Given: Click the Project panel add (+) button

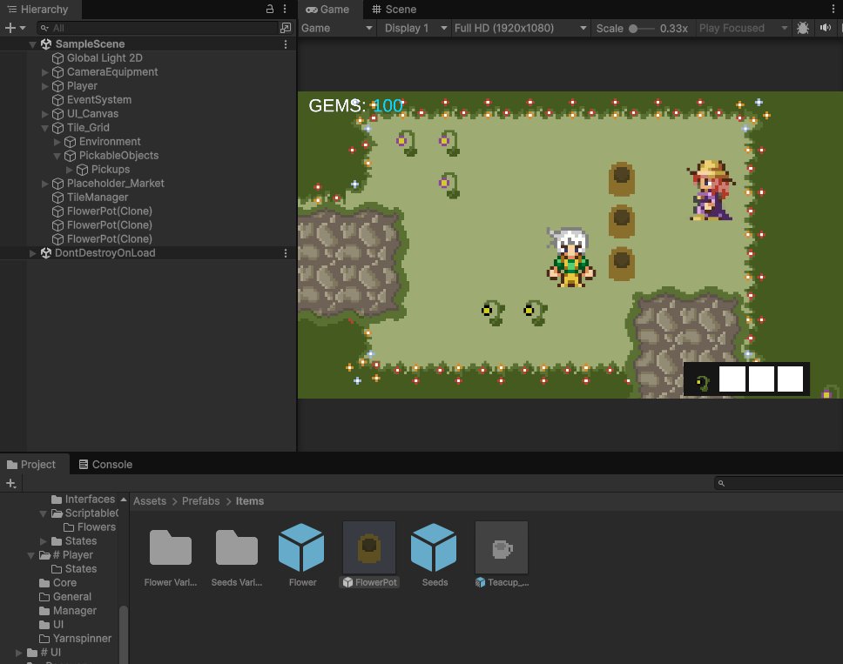Looking at the screenshot, I should coord(10,484).
